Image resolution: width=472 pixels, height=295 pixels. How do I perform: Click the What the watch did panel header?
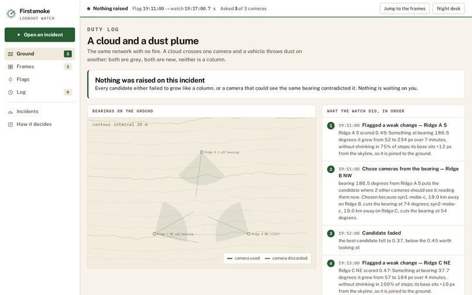click(x=393, y=111)
